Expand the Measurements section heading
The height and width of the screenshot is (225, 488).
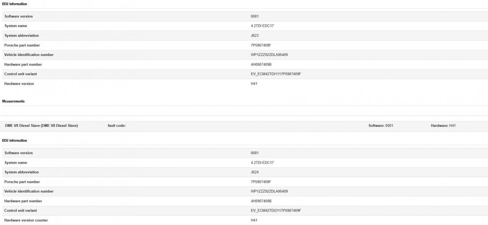(x=13, y=101)
